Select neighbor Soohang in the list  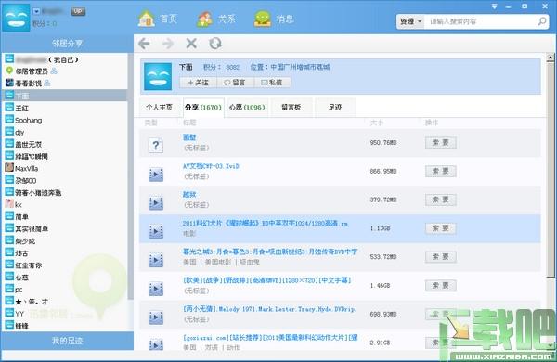click(x=65, y=120)
